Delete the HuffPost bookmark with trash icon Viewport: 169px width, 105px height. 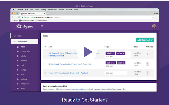point(148,54)
